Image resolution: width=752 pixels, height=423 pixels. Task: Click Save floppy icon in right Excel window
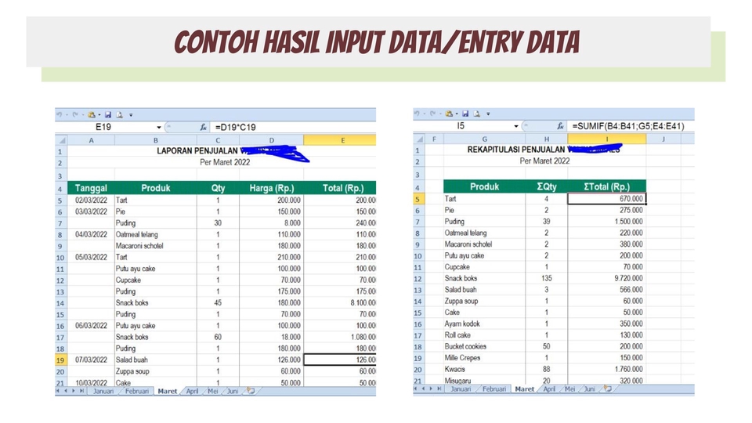[465, 114]
